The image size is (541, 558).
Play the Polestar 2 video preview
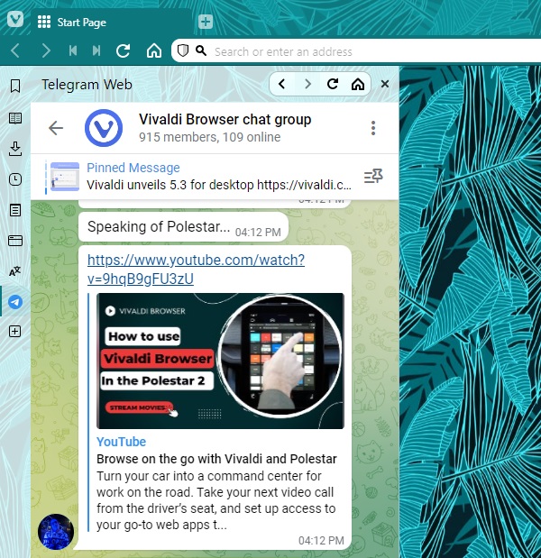coord(220,361)
